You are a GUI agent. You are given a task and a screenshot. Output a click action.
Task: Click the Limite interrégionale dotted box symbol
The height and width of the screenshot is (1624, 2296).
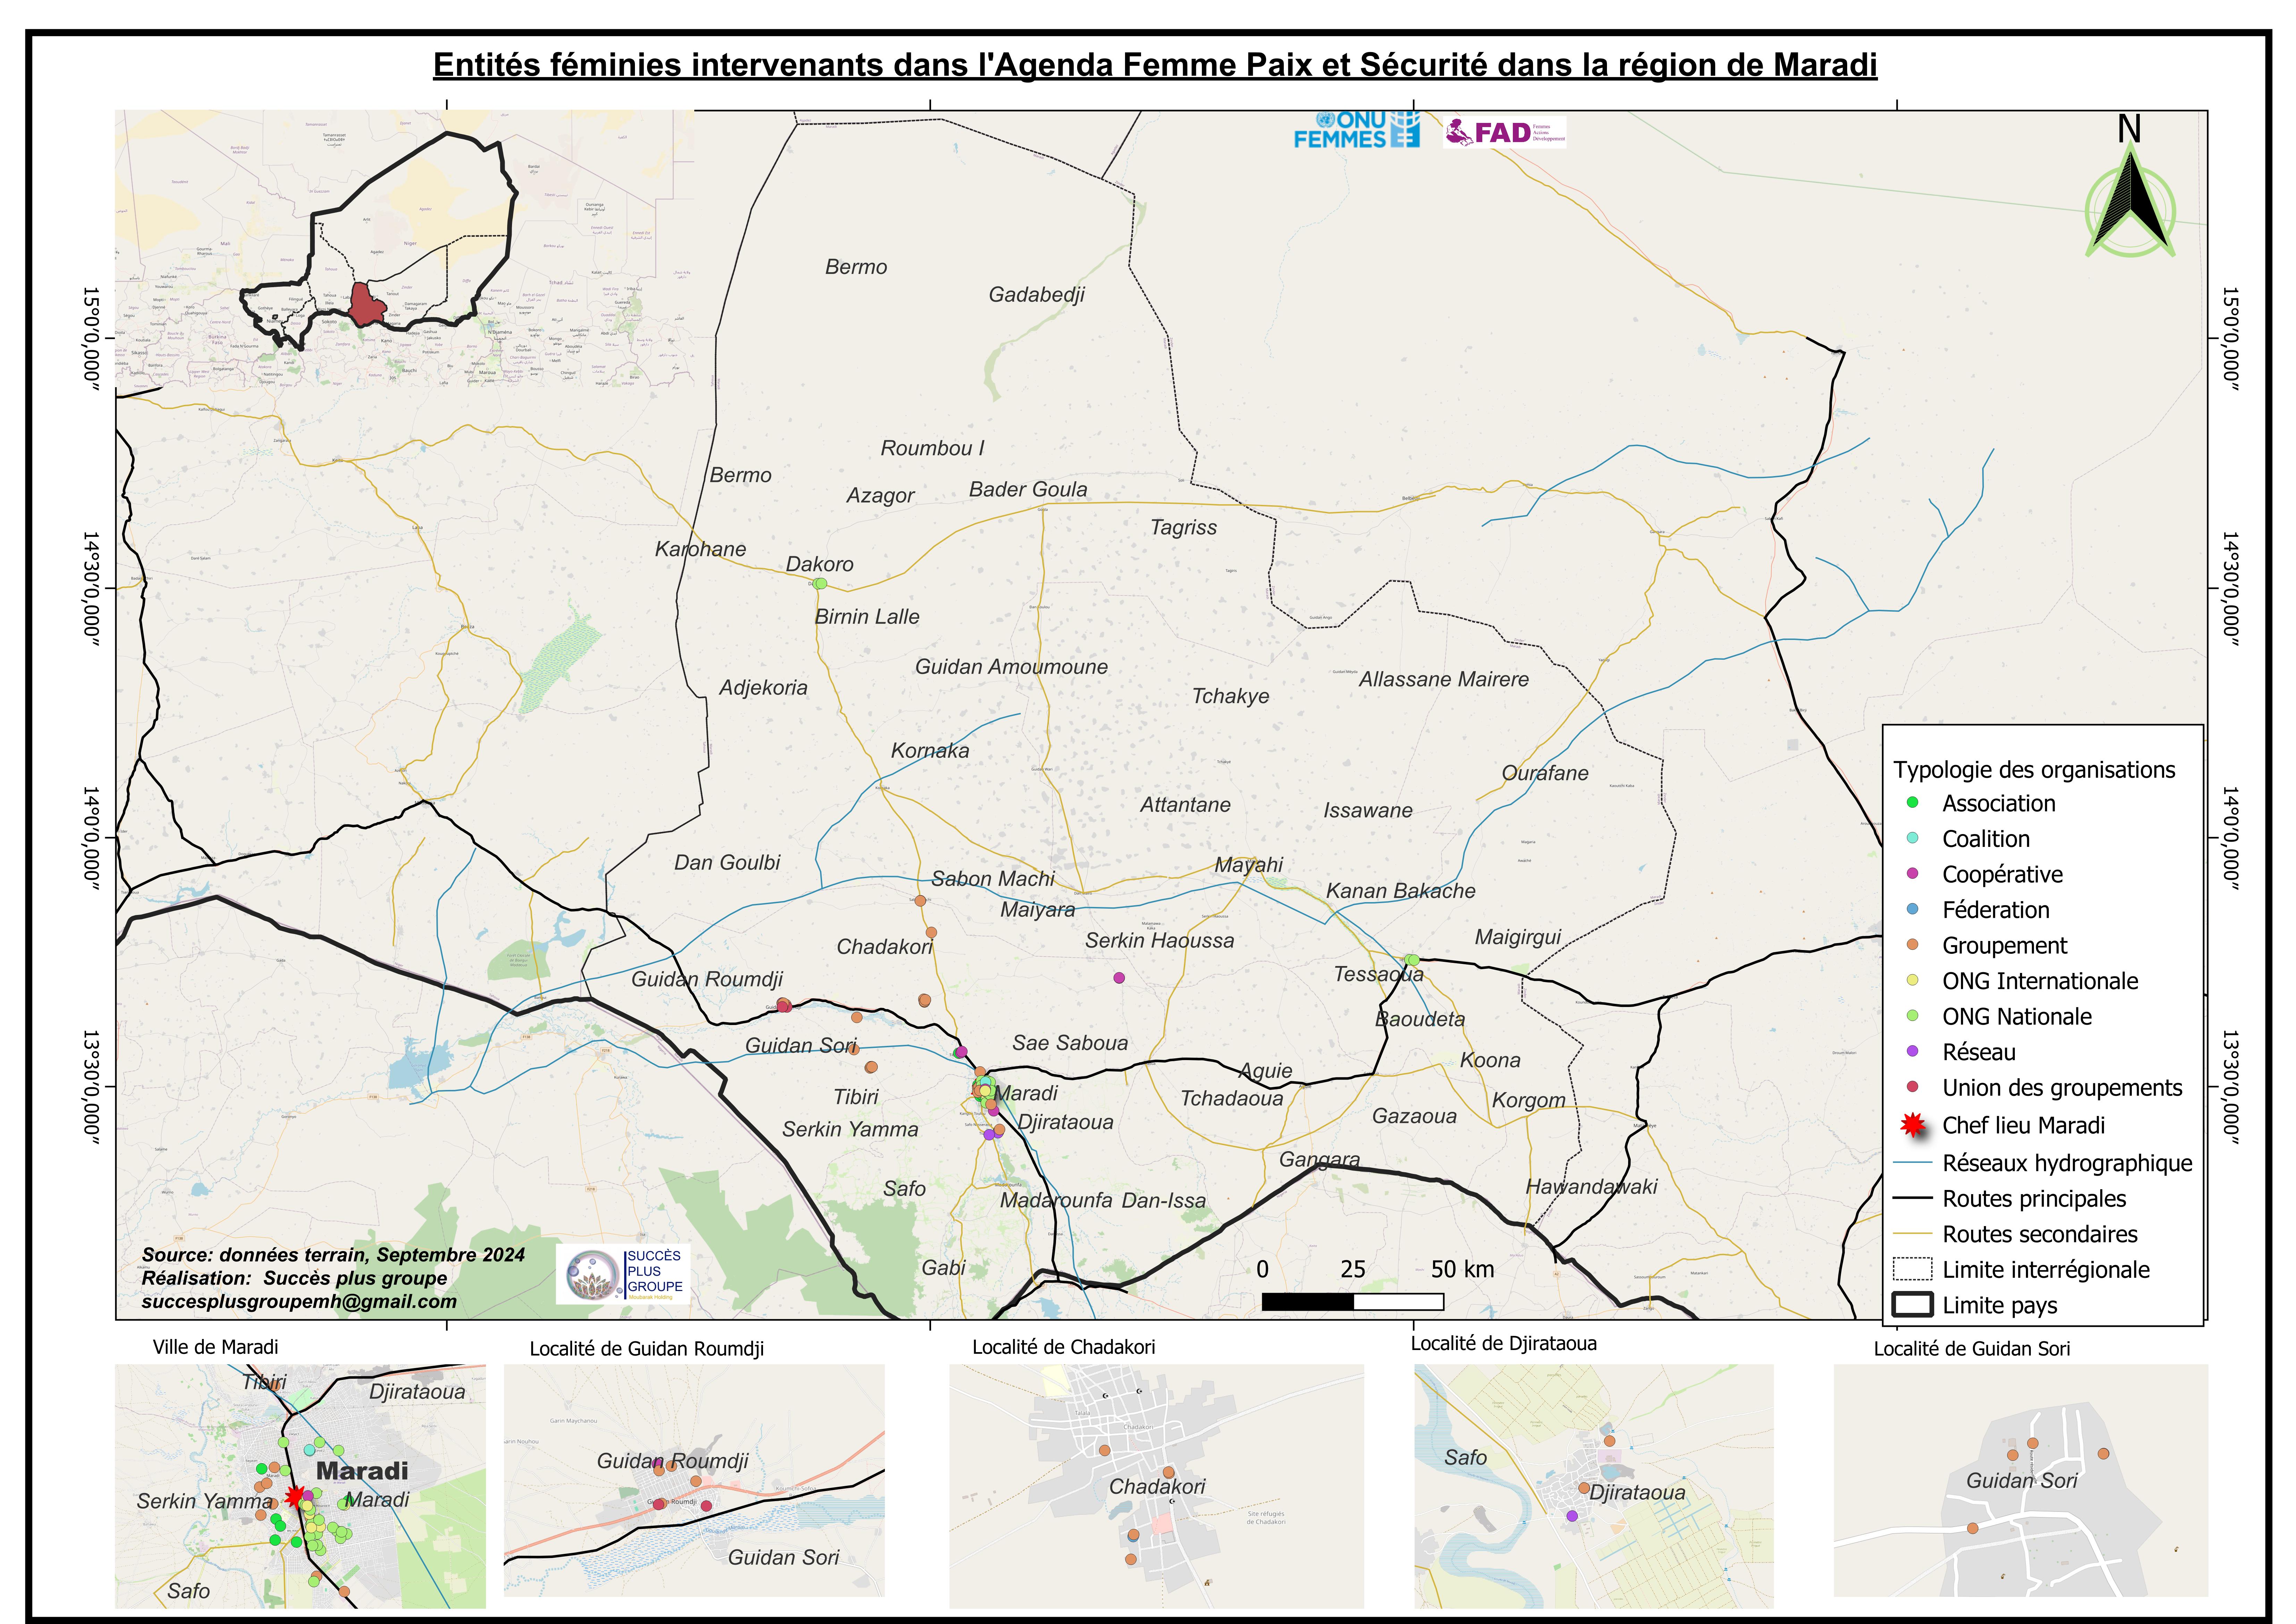pyautogui.click(x=1912, y=1269)
